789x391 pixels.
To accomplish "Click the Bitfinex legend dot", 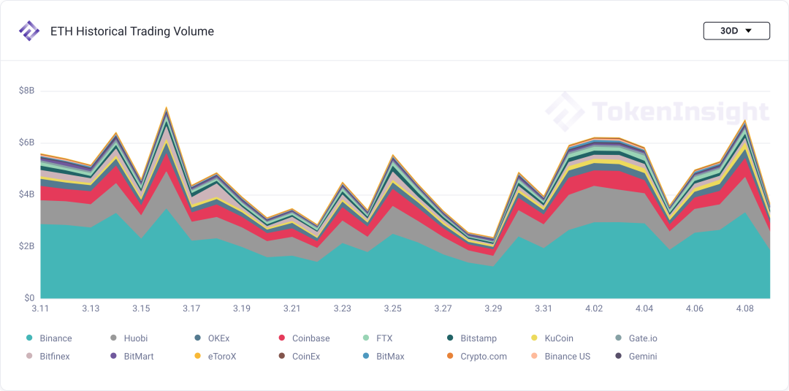I will [29, 357].
